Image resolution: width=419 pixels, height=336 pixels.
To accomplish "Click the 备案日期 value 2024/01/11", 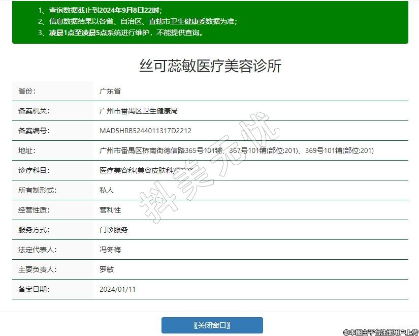I will [117, 289].
